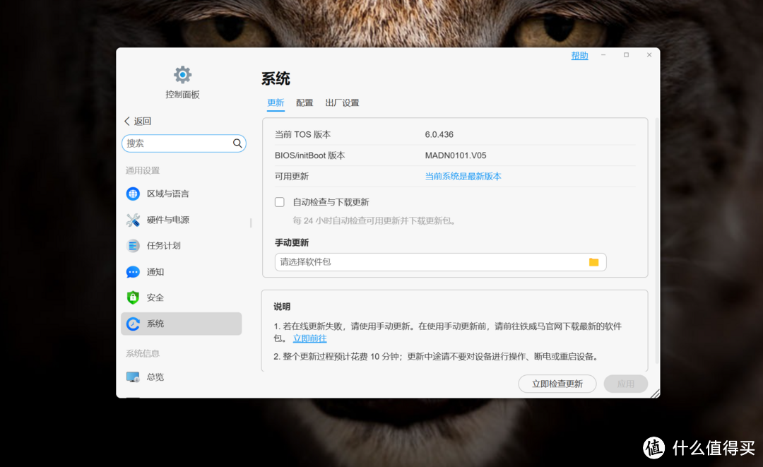Click the 立即检查更新 button
Image resolution: width=763 pixels, height=467 pixels.
coord(557,384)
